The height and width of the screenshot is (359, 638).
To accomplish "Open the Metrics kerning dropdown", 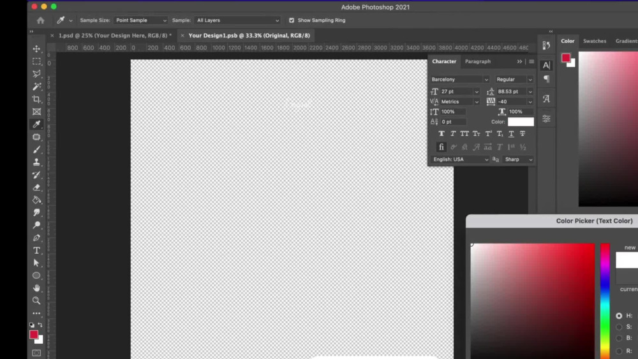I will tap(460, 101).
